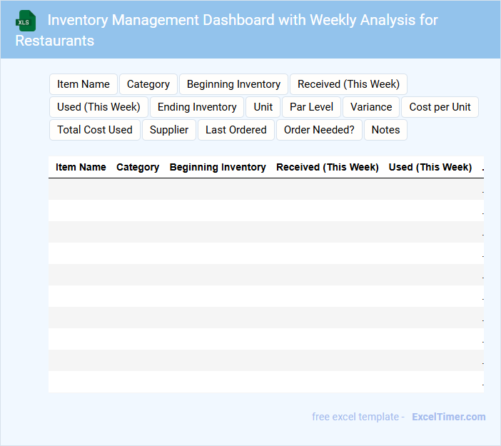The width and height of the screenshot is (501, 446).
Task: Click the Item Name column header
Action: (81, 167)
